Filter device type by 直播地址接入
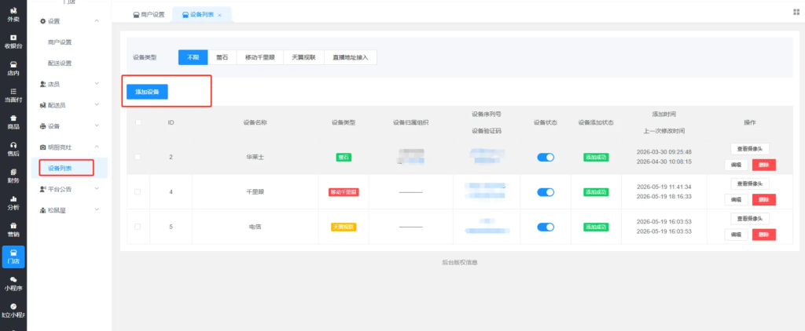This screenshot has width=805, height=331. (x=350, y=57)
